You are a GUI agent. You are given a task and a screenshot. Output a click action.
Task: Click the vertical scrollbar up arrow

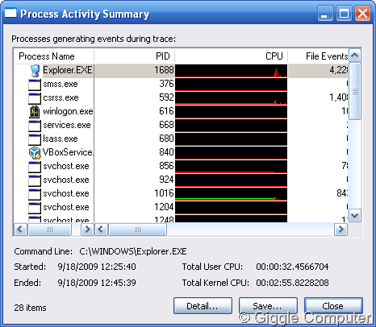tap(355, 56)
